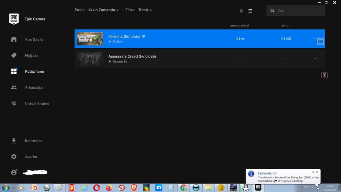Image resolution: width=341 pixels, height=192 pixels.
Task: Expand the Sırala sort dropdown
Action: pyautogui.click(x=103, y=10)
